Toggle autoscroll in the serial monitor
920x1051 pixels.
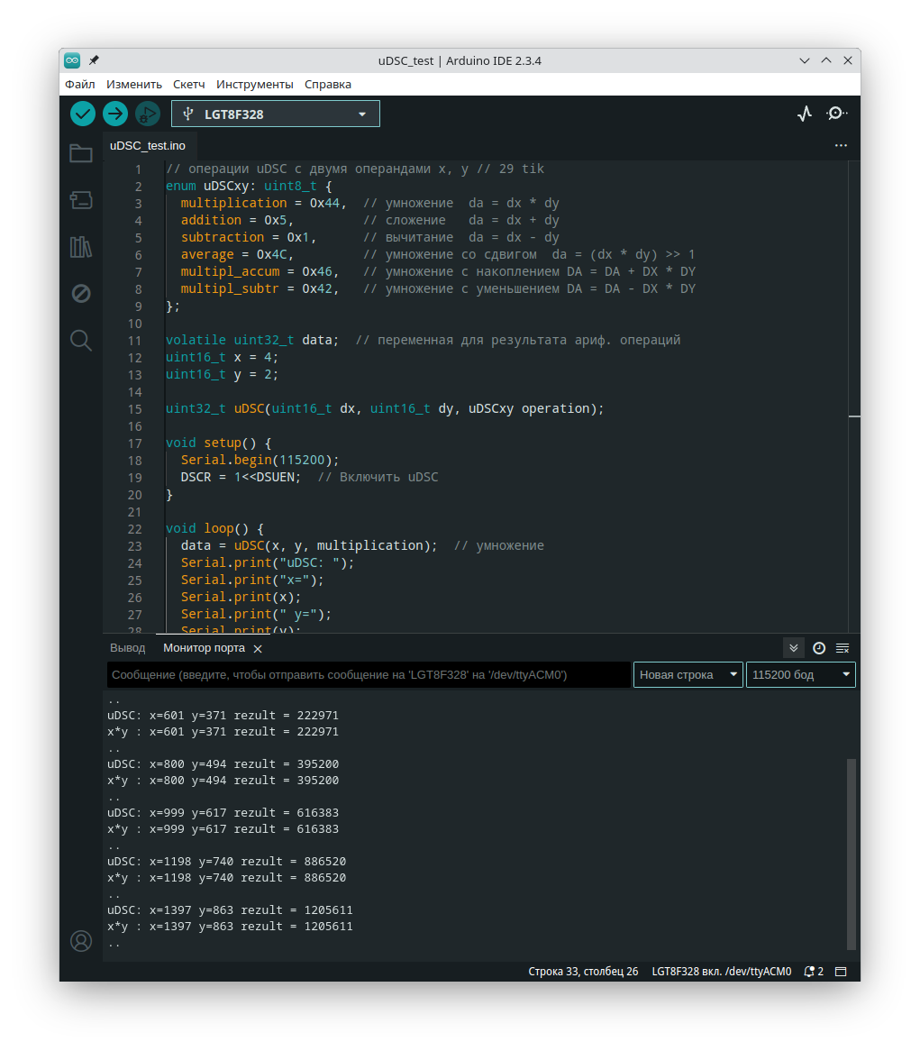(x=793, y=648)
